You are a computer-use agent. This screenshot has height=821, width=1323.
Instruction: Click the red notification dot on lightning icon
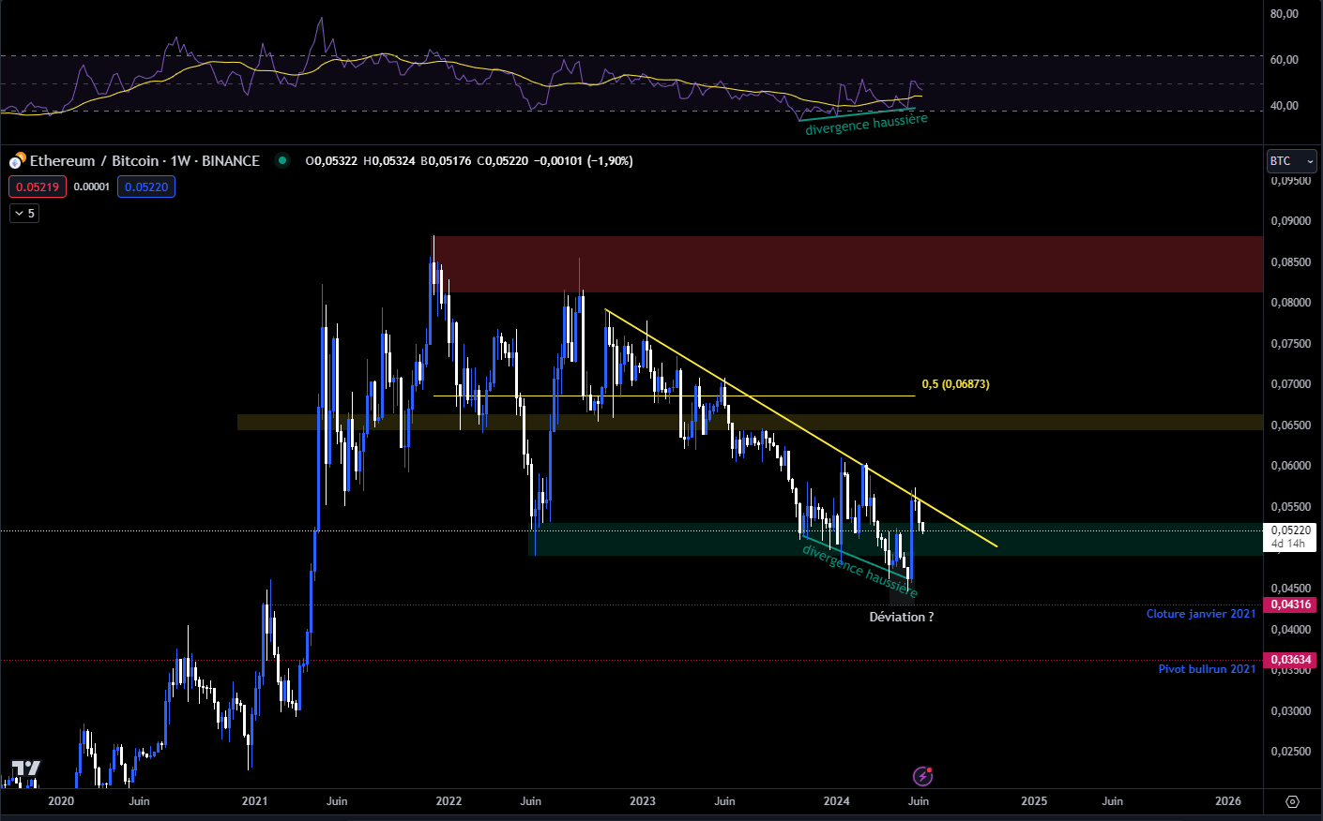(930, 769)
